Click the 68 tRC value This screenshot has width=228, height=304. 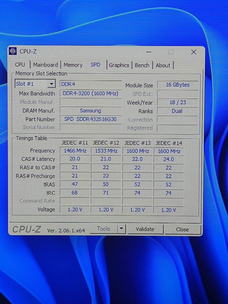coord(75,192)
